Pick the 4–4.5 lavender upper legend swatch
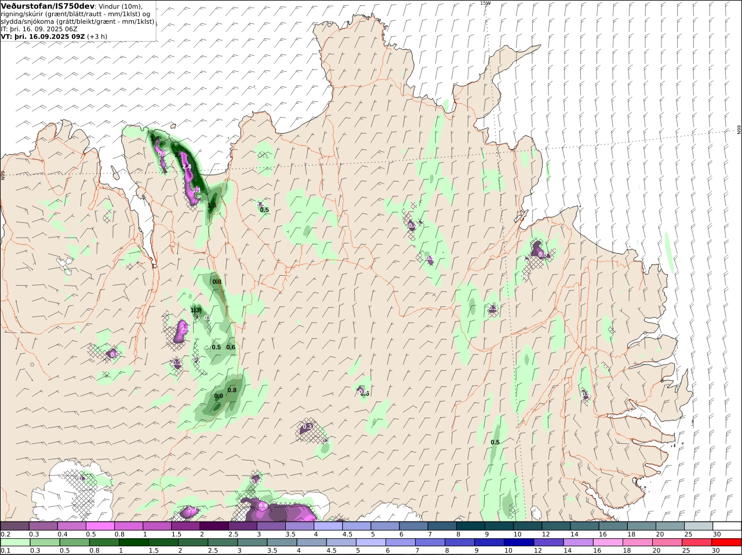Viewport: 742px width, 555px height. click(x=328, y=525)
